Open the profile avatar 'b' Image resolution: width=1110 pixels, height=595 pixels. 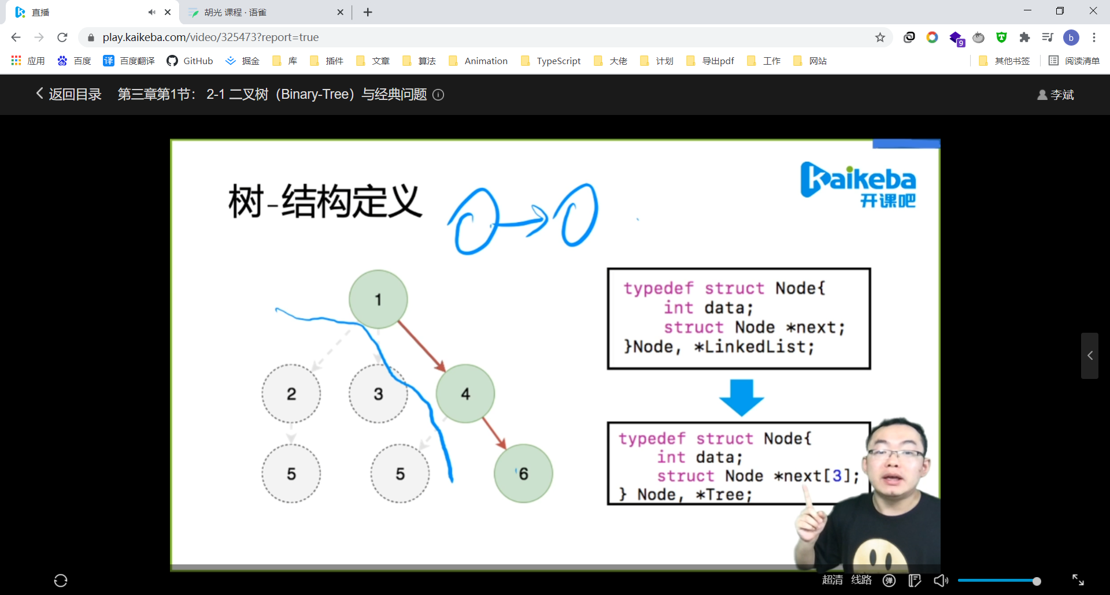click(1071, 38)
